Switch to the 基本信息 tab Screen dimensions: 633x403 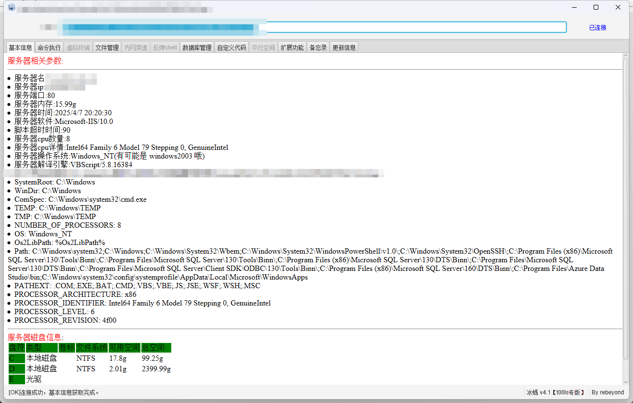click(x=20, y=48)
